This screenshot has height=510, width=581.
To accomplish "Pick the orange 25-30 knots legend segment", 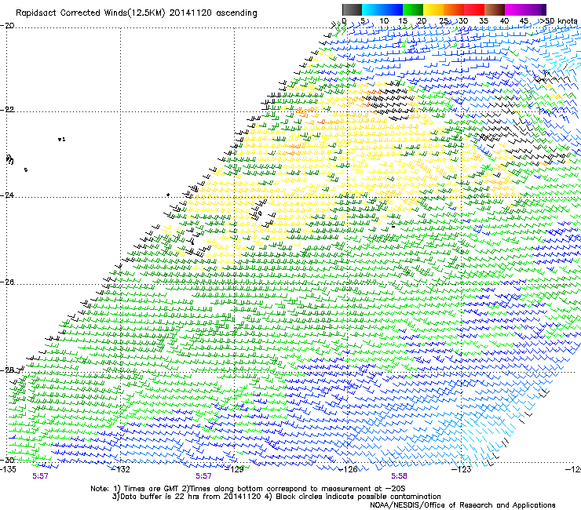I will (x=454, y=9).
